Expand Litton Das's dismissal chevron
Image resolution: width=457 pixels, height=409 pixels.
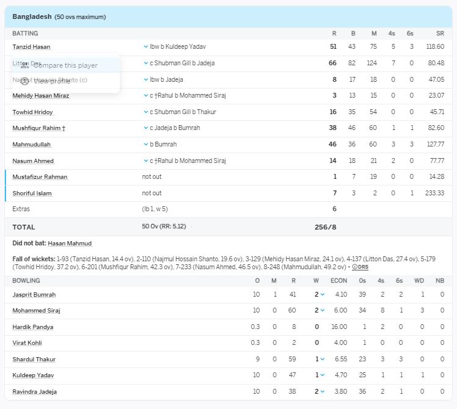(x=146, y=63)
